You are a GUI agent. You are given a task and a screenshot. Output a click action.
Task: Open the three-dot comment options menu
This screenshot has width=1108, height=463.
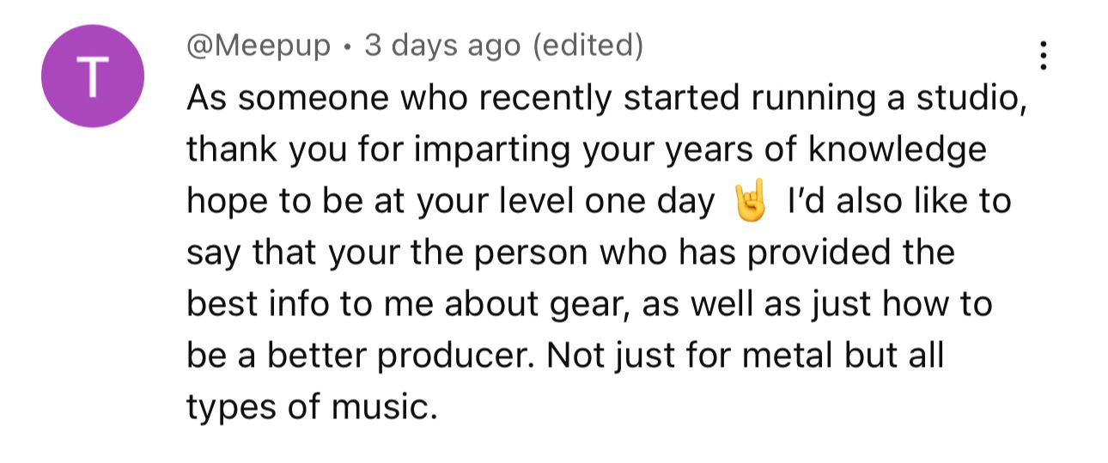click(x=1044, y=56)
